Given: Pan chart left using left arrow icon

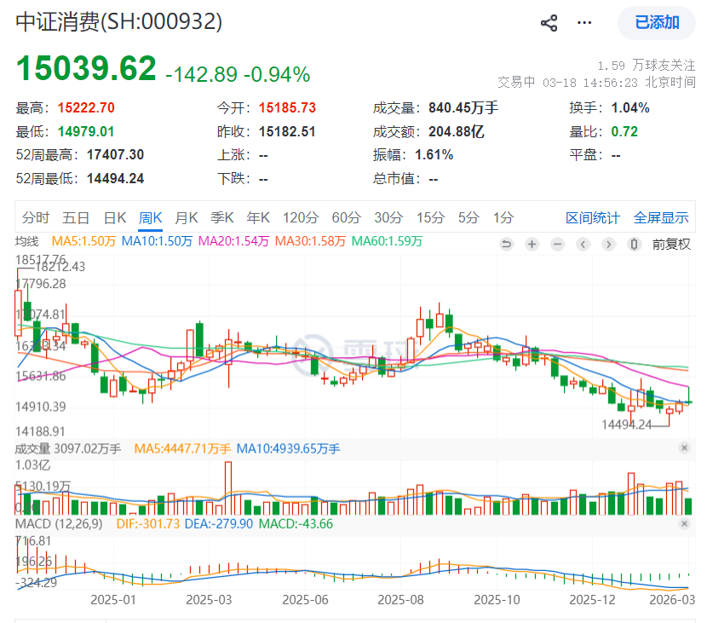Looking at the screenshot, I should tap(583, 244).
